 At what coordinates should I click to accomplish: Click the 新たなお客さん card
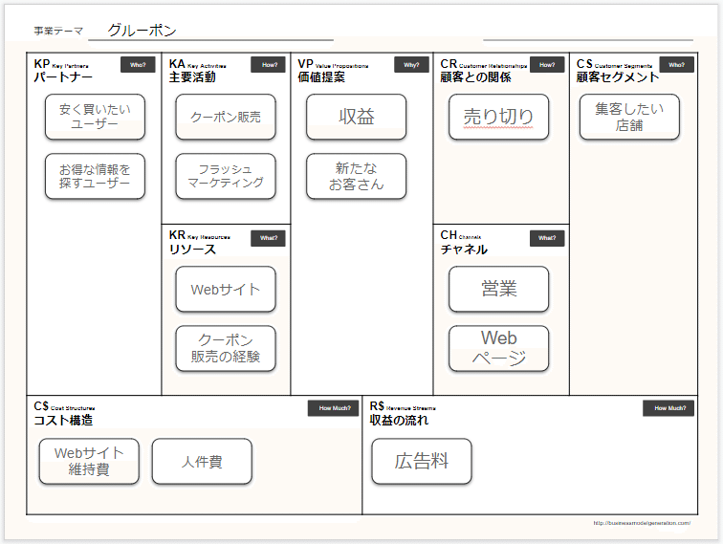point(356,176)
